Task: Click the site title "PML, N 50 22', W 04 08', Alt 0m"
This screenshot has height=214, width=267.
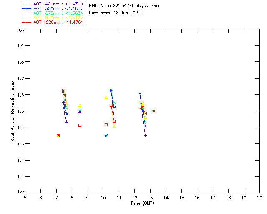Action: coord(124,5)
